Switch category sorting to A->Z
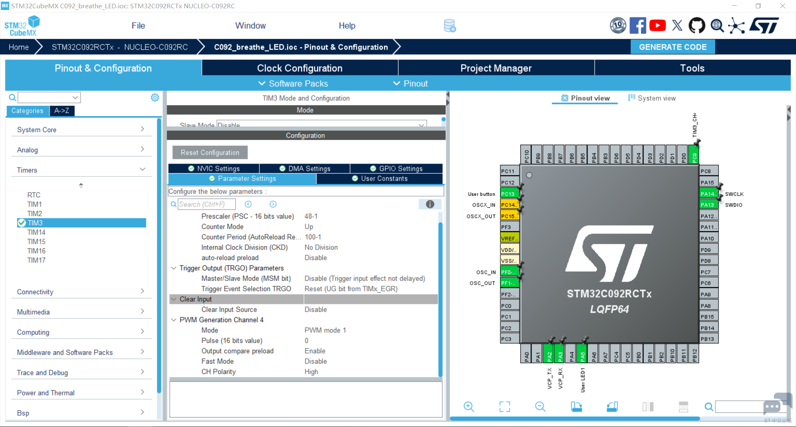Image resolution: width=796 pixels, height=427 pixels. coord(62,111)
